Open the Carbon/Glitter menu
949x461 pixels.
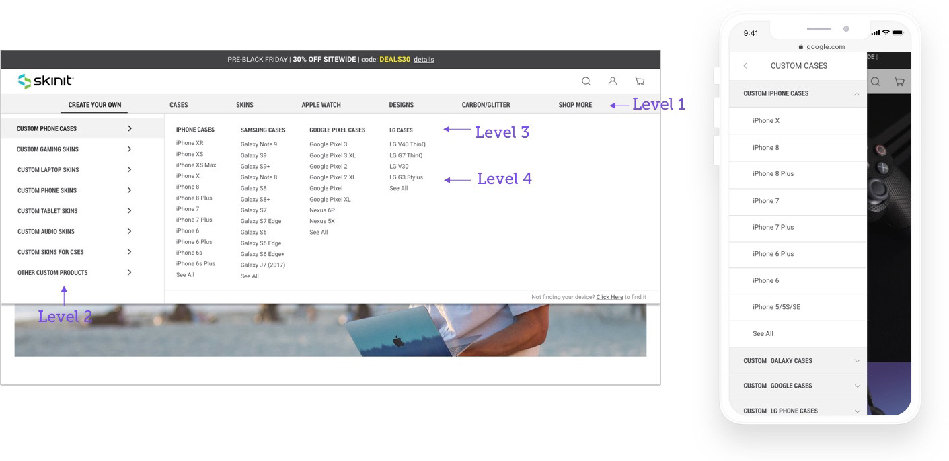486,105
